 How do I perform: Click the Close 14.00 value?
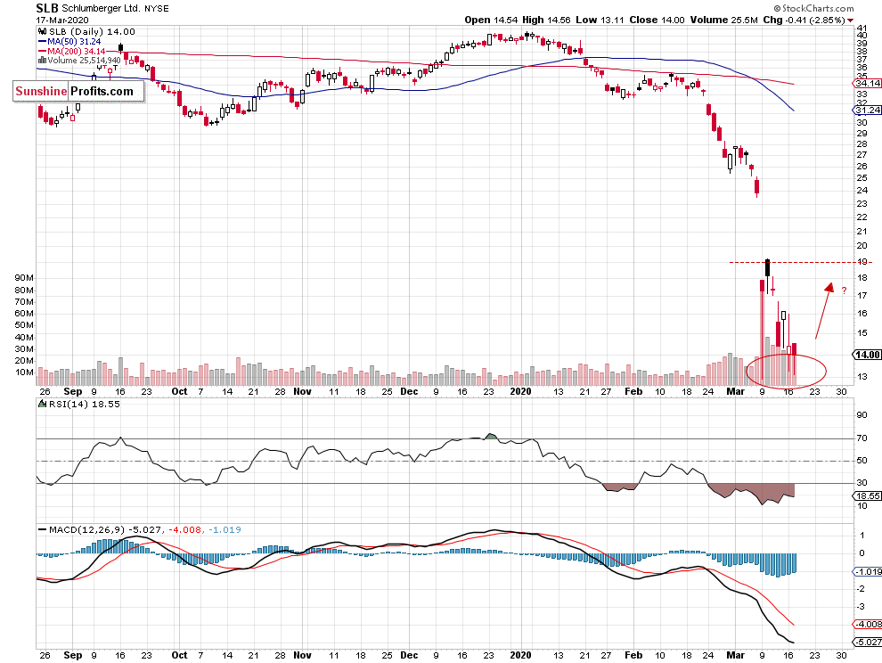tap(657, 20)
